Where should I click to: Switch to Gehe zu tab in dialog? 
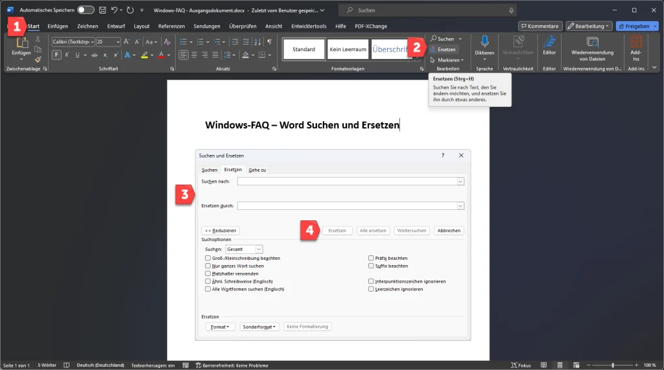tap(257, 170)
